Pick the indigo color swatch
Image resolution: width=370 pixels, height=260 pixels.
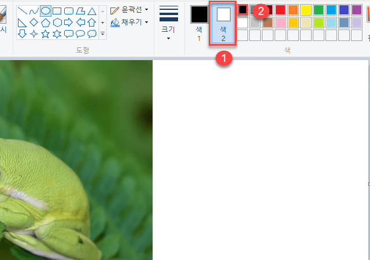click(344, 10)
